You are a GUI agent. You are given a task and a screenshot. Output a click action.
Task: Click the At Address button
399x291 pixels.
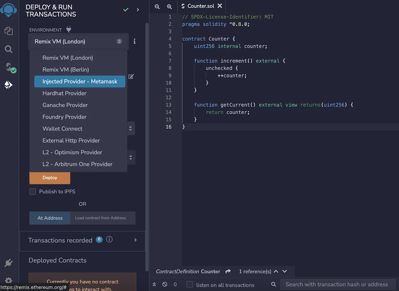click(50, 218)
